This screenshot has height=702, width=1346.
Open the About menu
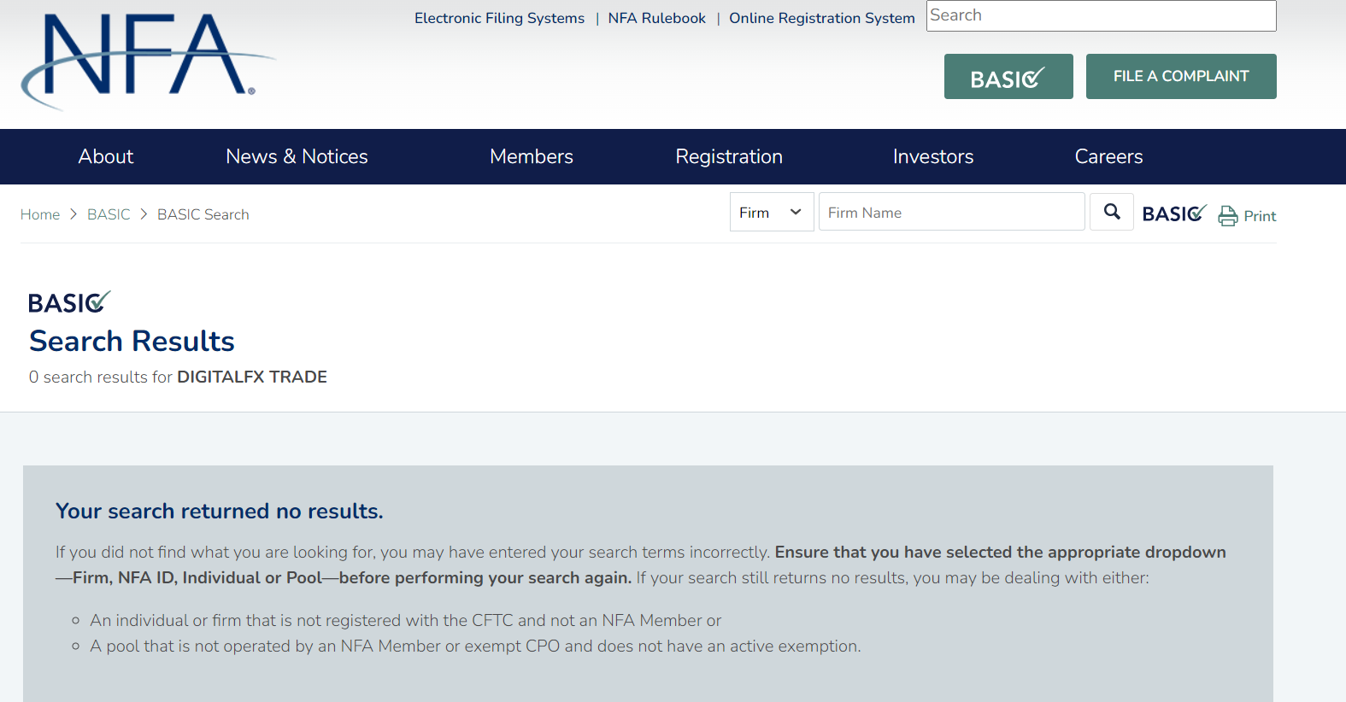(x=106, y=156)
